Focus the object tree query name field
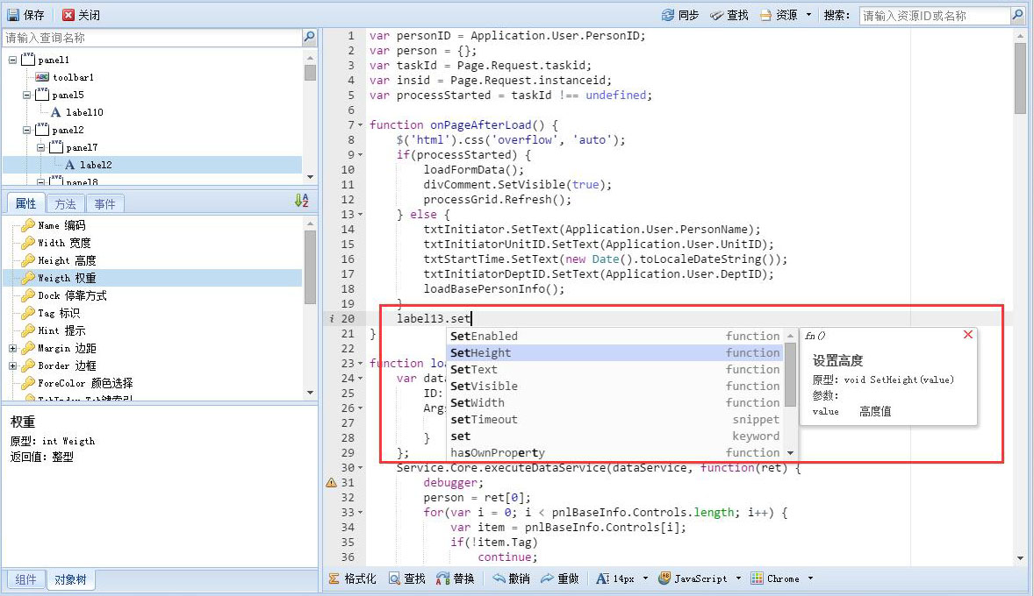The width and height of the screenshot is (1034, 596). [x=153, y=39]
